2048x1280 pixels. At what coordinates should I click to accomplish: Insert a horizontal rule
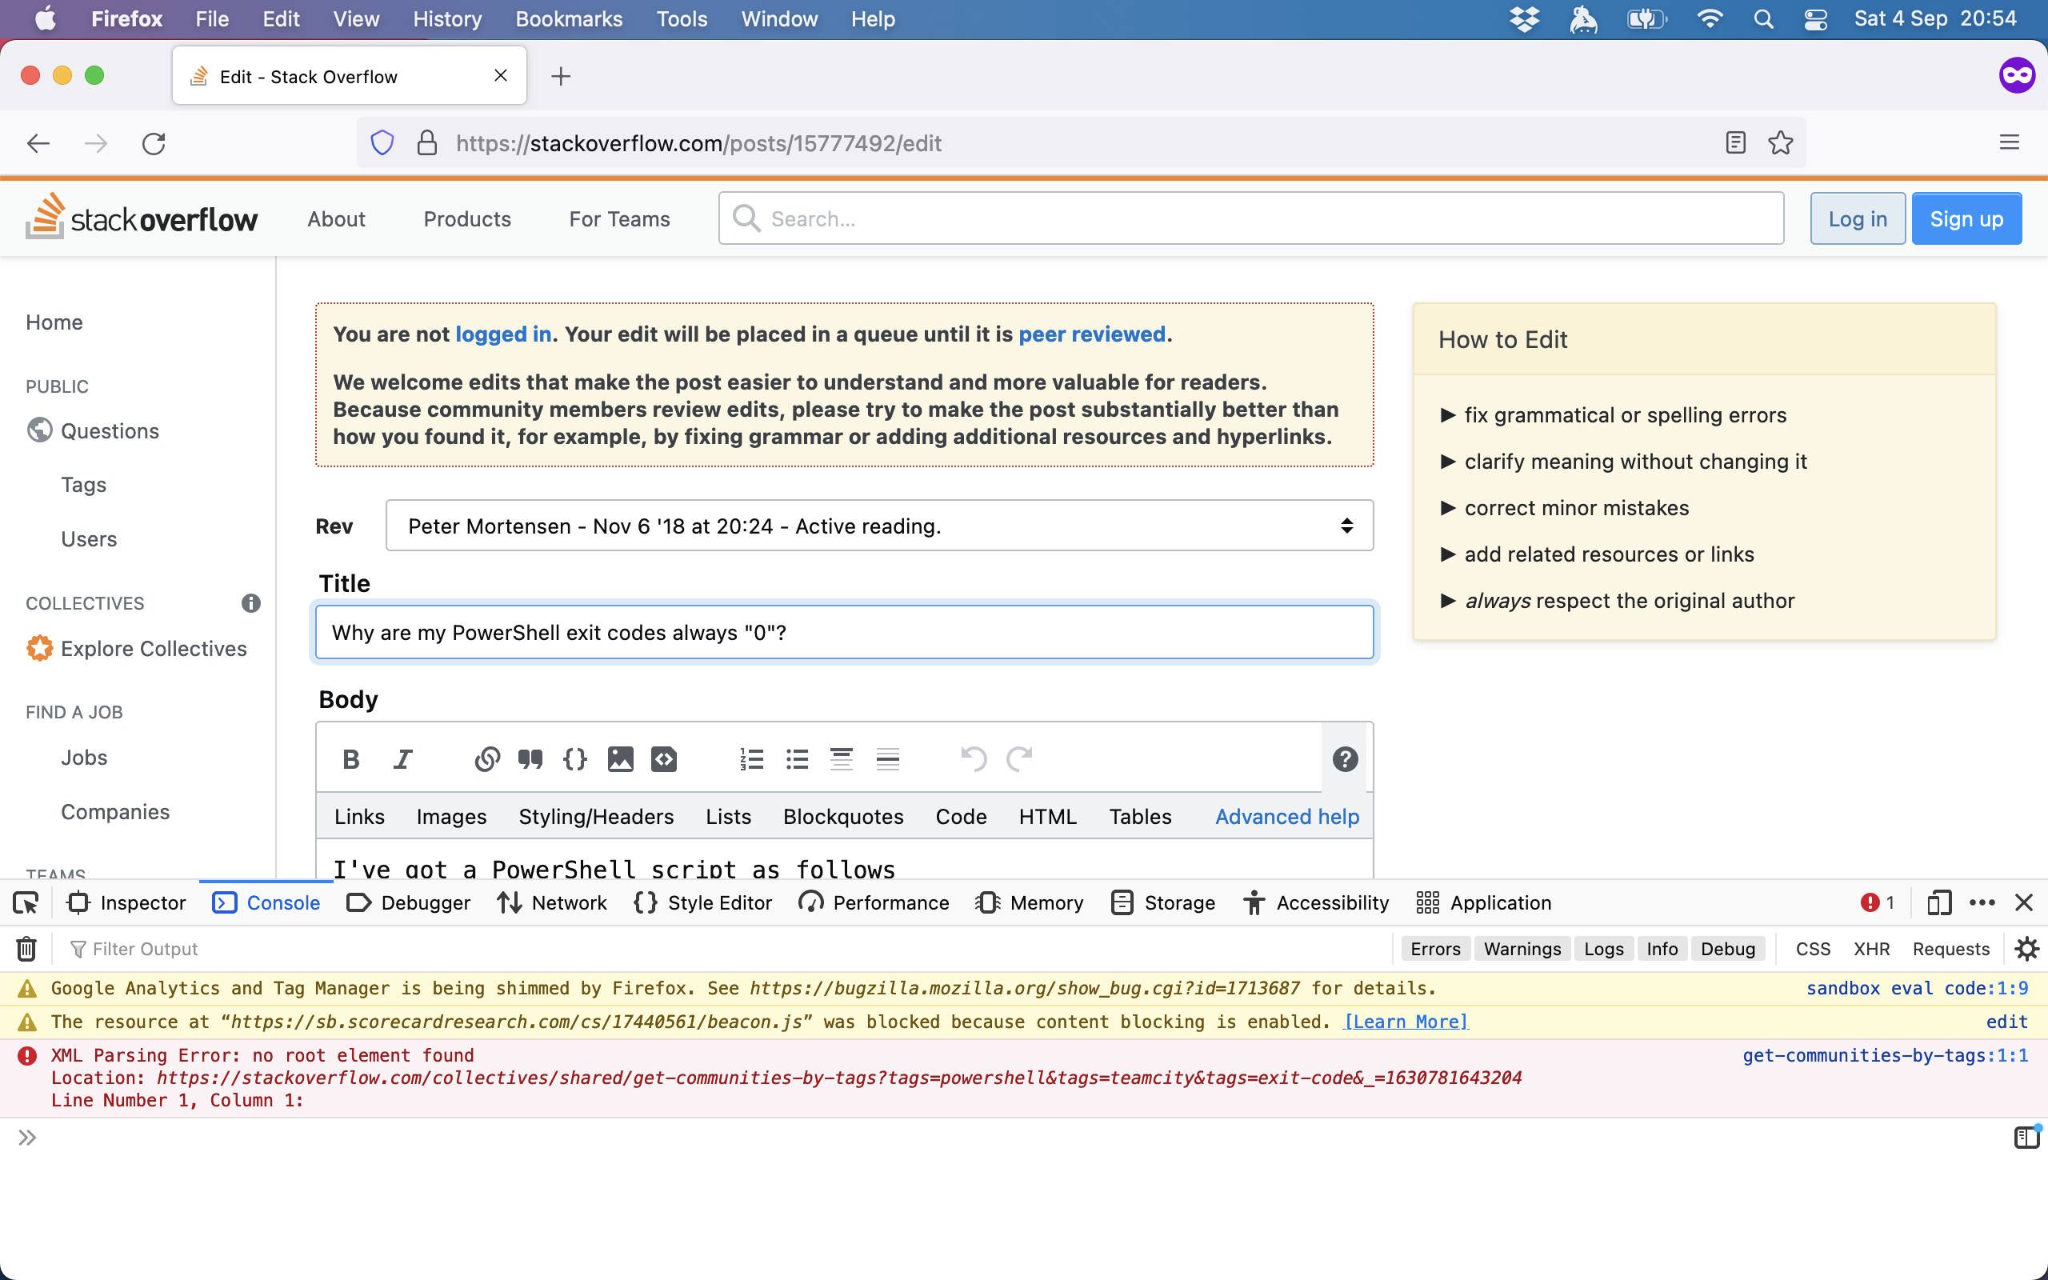pyautogui.click(x=887, y=759)
